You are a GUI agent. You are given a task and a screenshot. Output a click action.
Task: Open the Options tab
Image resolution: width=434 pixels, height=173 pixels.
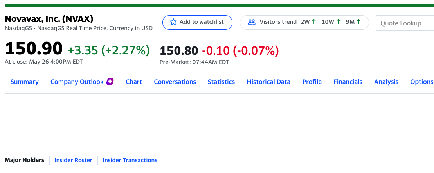point(422,82)
